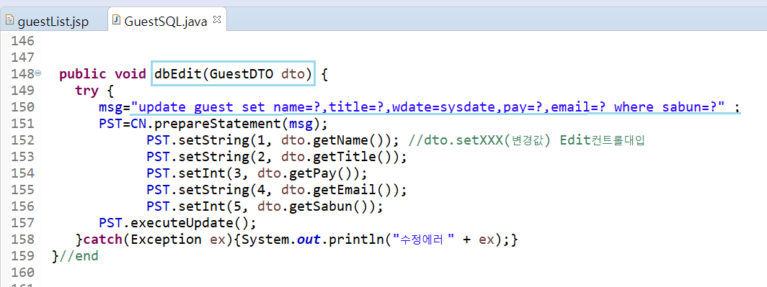Image resolution: width=767 pixels, height=287 pixels.
Task: Click the GuestSQL.java file icon
Action: tap(116, 20)
